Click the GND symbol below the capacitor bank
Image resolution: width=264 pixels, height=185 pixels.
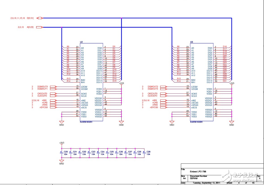61,161
